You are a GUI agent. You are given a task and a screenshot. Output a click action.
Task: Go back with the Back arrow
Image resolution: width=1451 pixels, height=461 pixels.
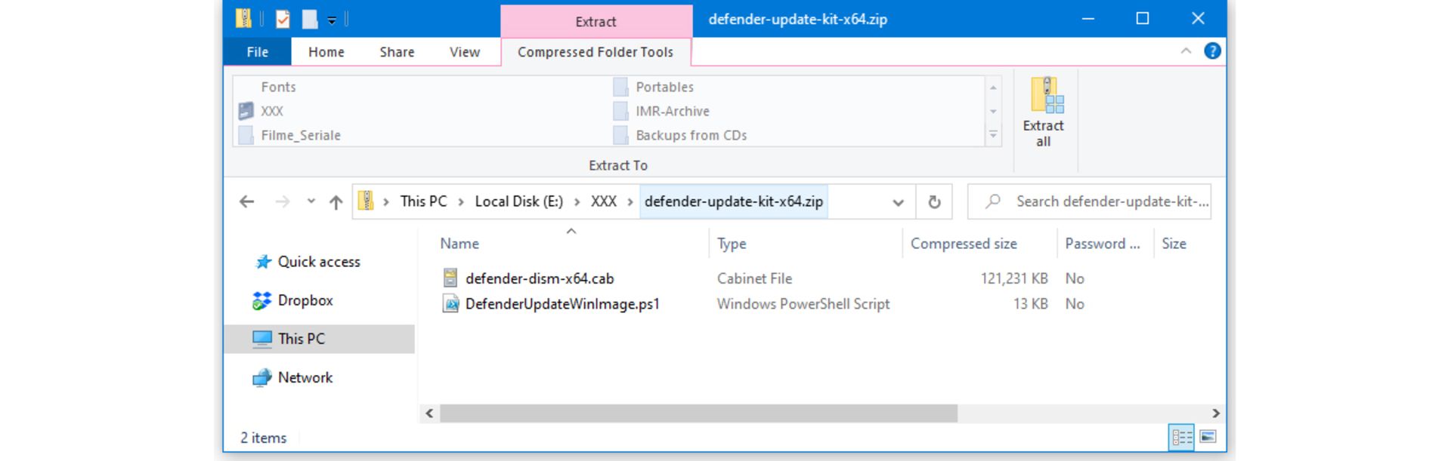246,201
